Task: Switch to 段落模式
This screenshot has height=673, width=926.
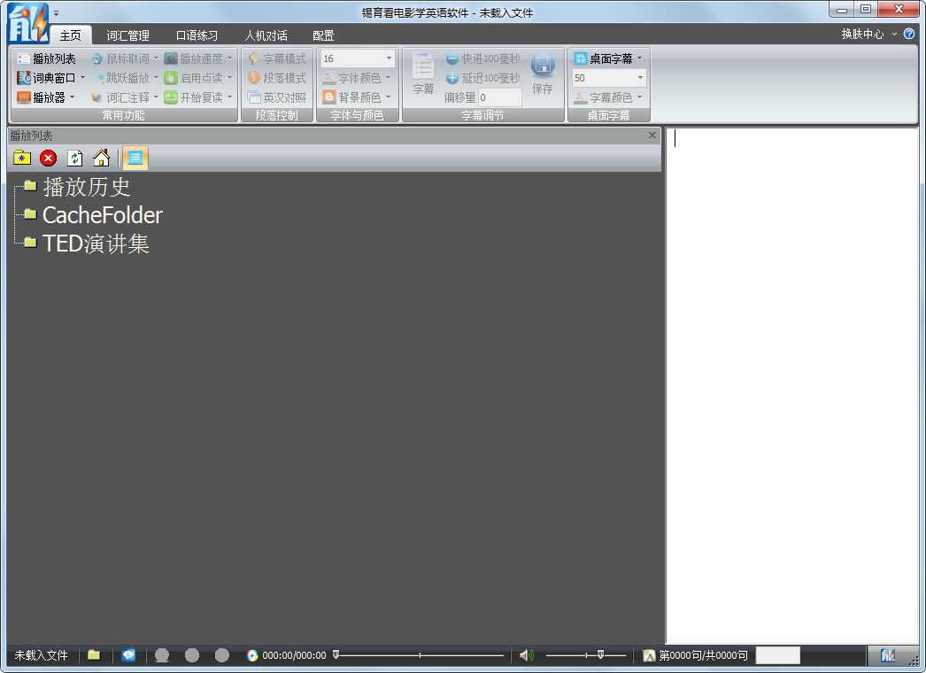Action: [277, 78]
